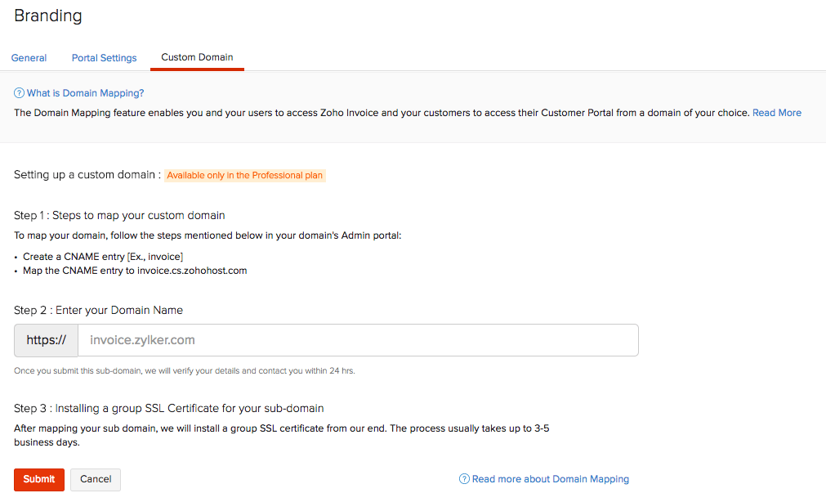
Task: Click the Create a CNAME entry bullet
Action: click(x=102, y=257)
